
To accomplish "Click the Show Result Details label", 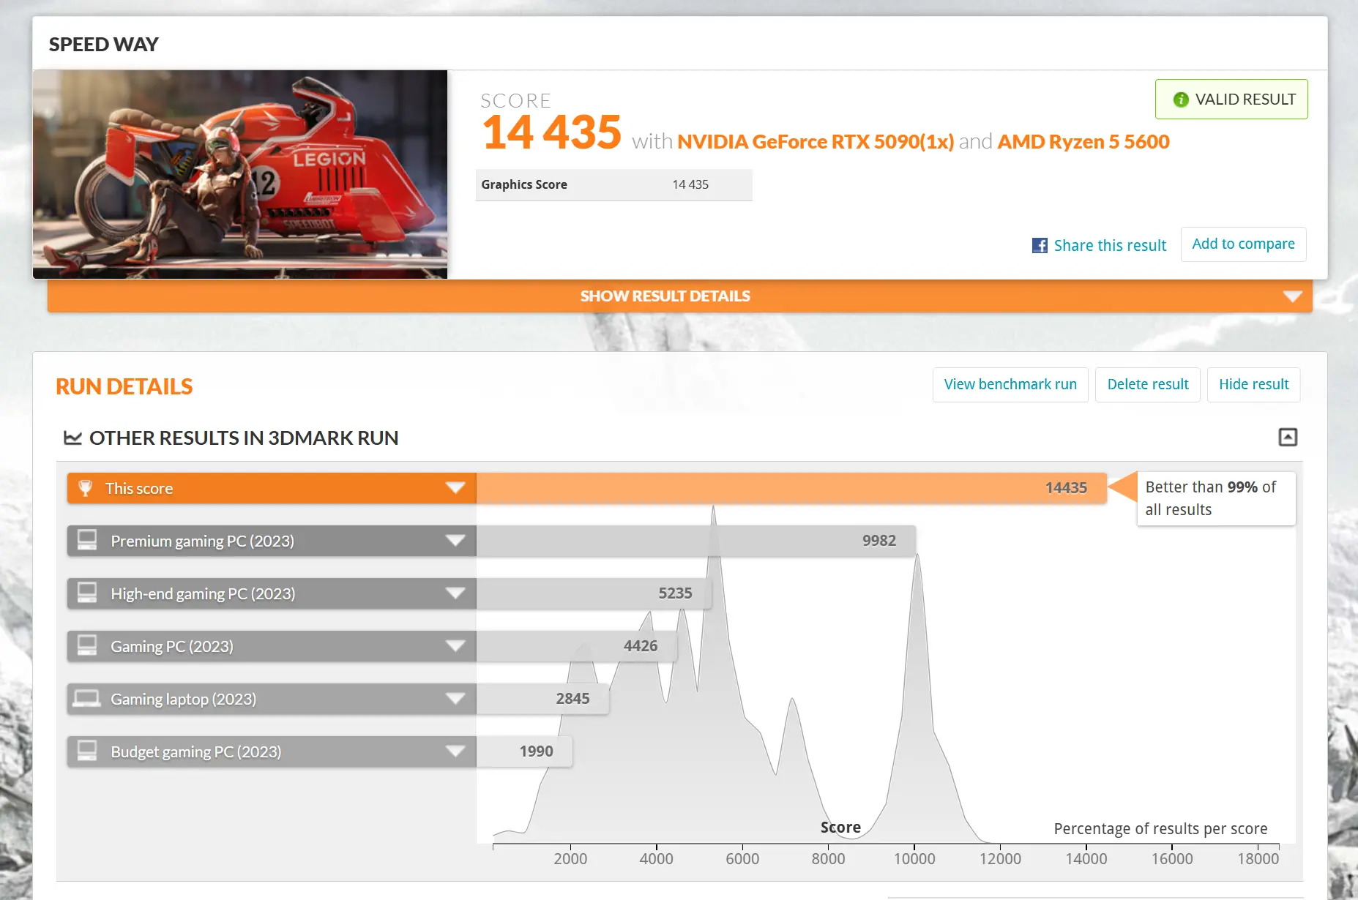I will [665, 296].
